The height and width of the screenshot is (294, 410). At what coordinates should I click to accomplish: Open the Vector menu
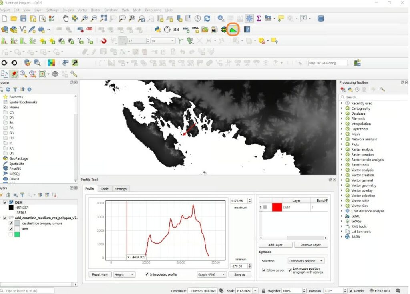82,10
